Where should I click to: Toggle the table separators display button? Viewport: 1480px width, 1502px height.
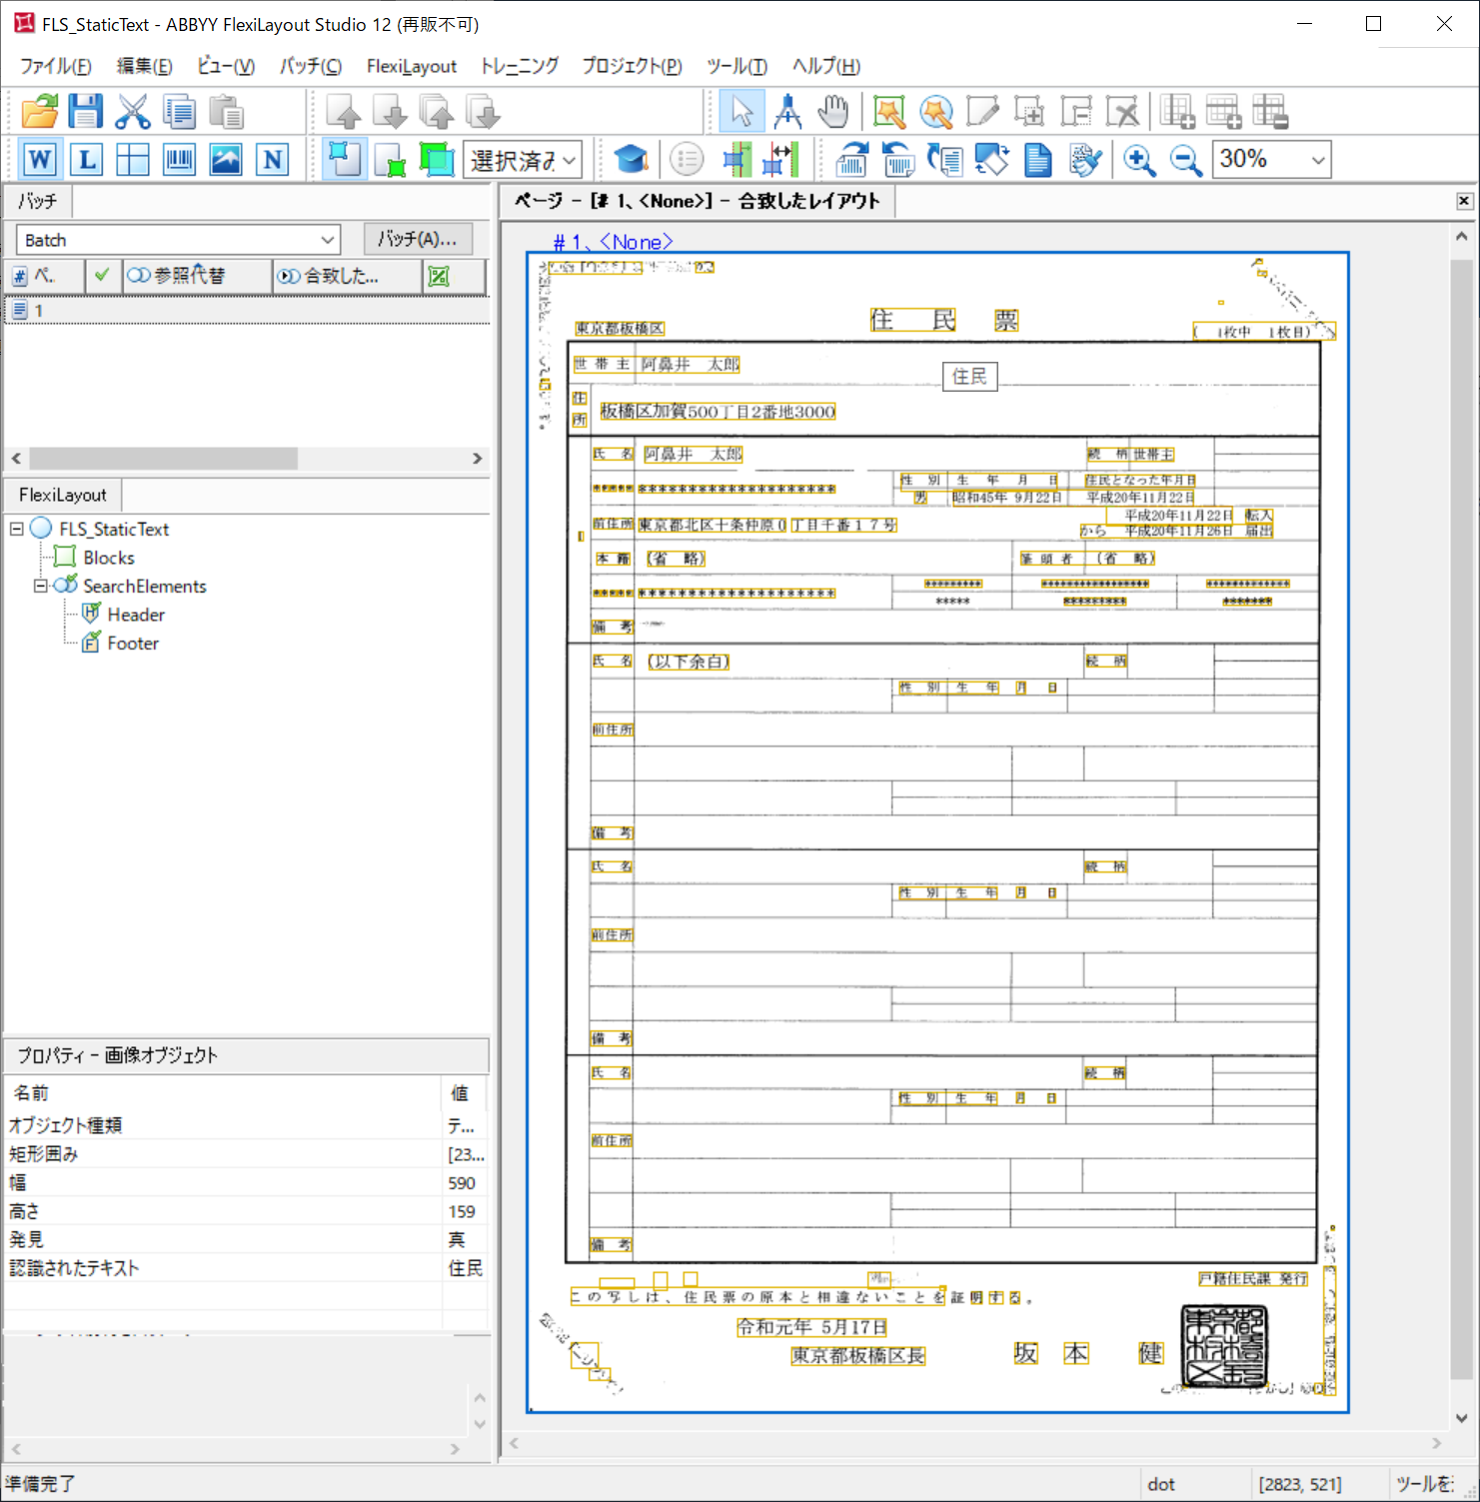tap(133, 159)
